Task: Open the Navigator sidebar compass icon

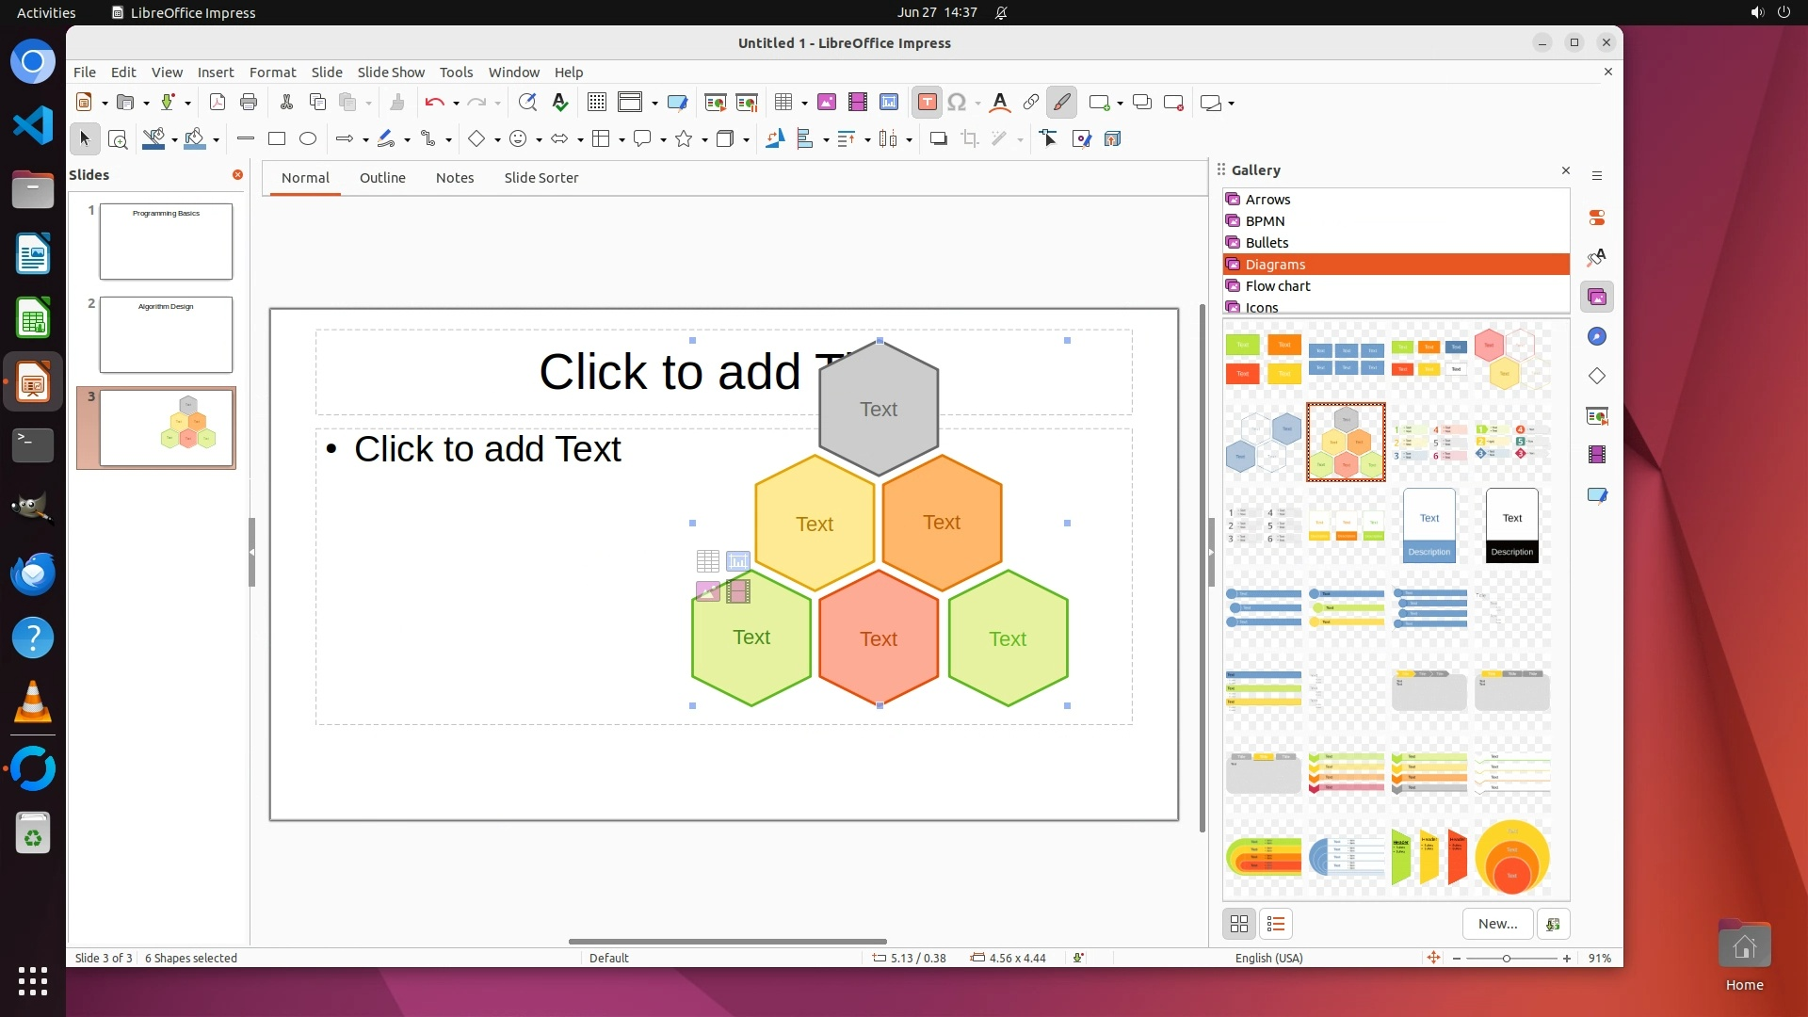Action: click(1597, 337)
